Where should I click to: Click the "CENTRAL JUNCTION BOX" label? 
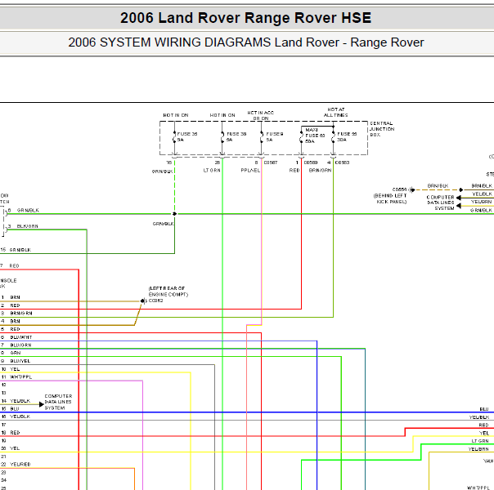pos(382,129)
